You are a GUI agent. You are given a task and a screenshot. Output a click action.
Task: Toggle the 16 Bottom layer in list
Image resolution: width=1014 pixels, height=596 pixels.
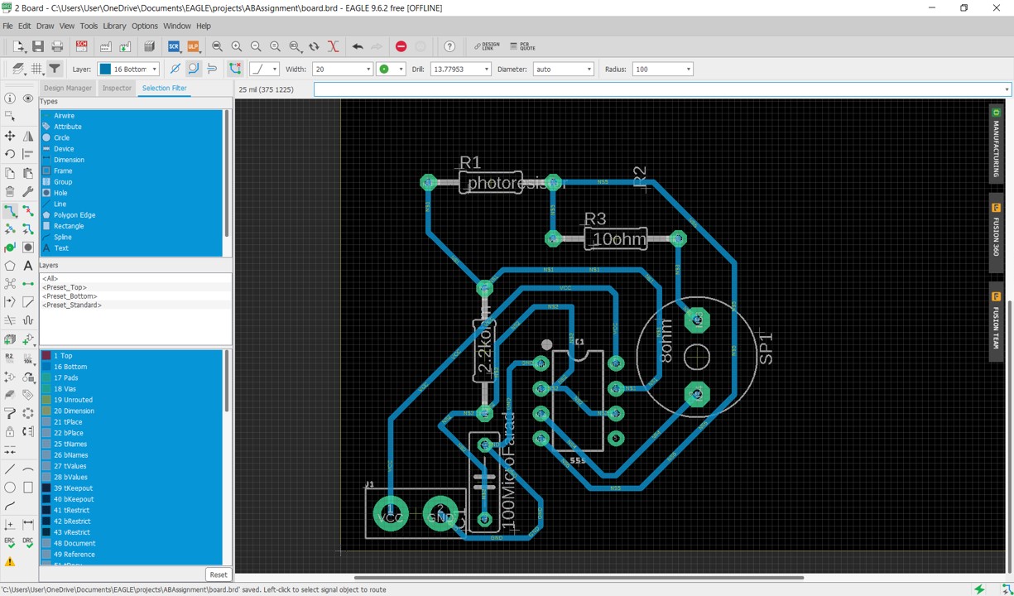click(x=70, y=367)
